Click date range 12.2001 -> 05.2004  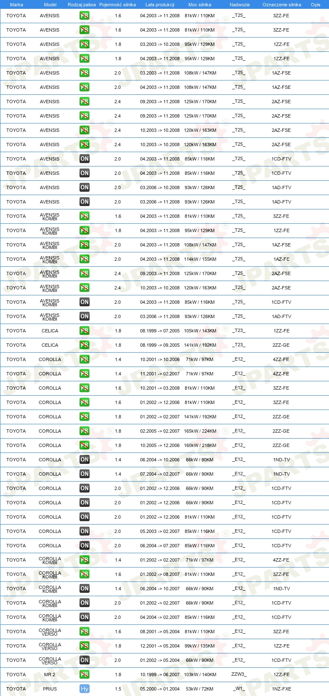tap(160, 646)
